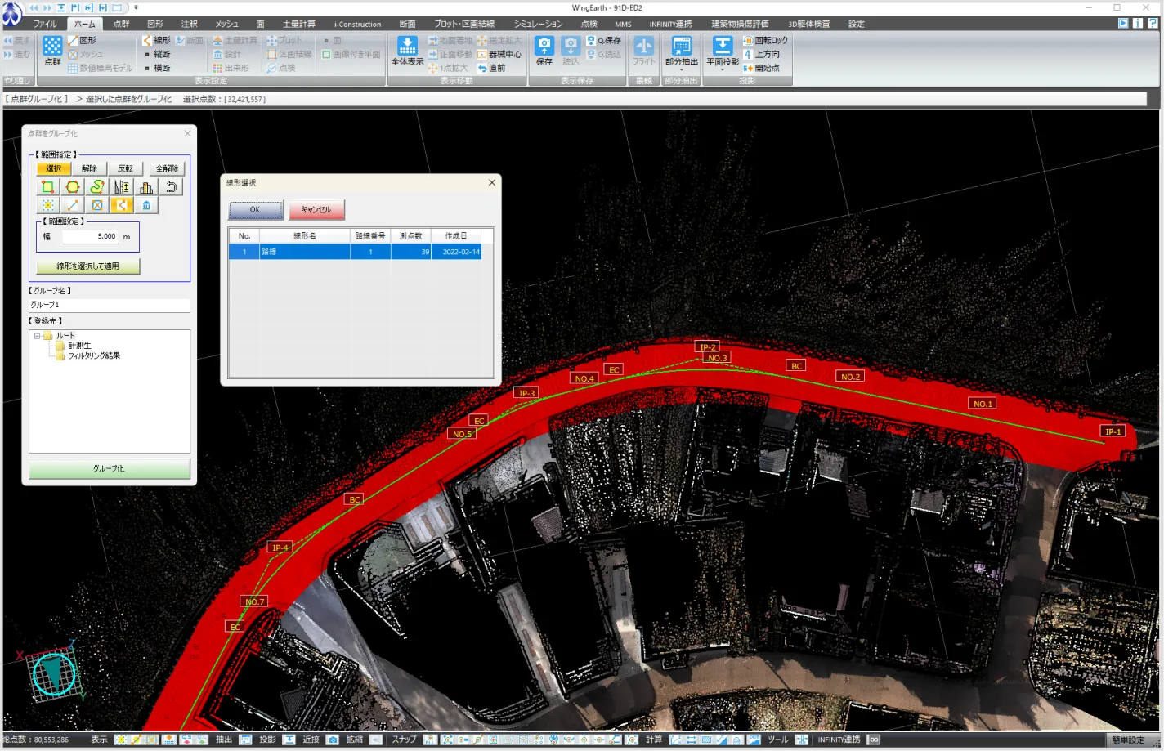Open the quick access toolbar customize arrow
This screenshot has width=1164, height=751.
[x=136, y=7]
